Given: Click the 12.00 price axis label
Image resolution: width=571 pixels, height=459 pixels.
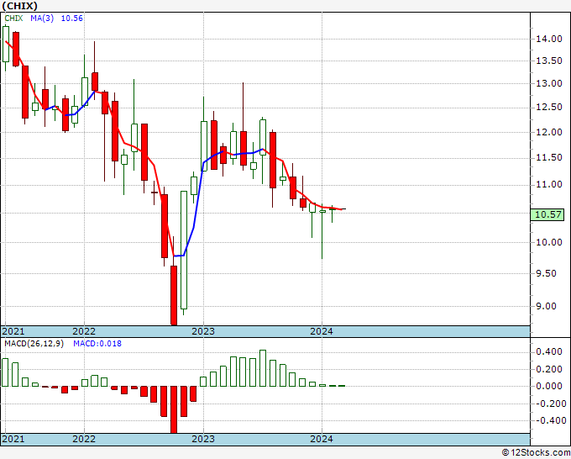Looking at the screenshot, I should pyautogui.click(x=549, y=132).
